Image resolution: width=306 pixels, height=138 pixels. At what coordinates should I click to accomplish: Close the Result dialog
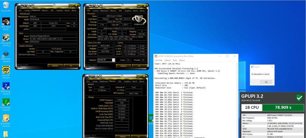[272, 67]
